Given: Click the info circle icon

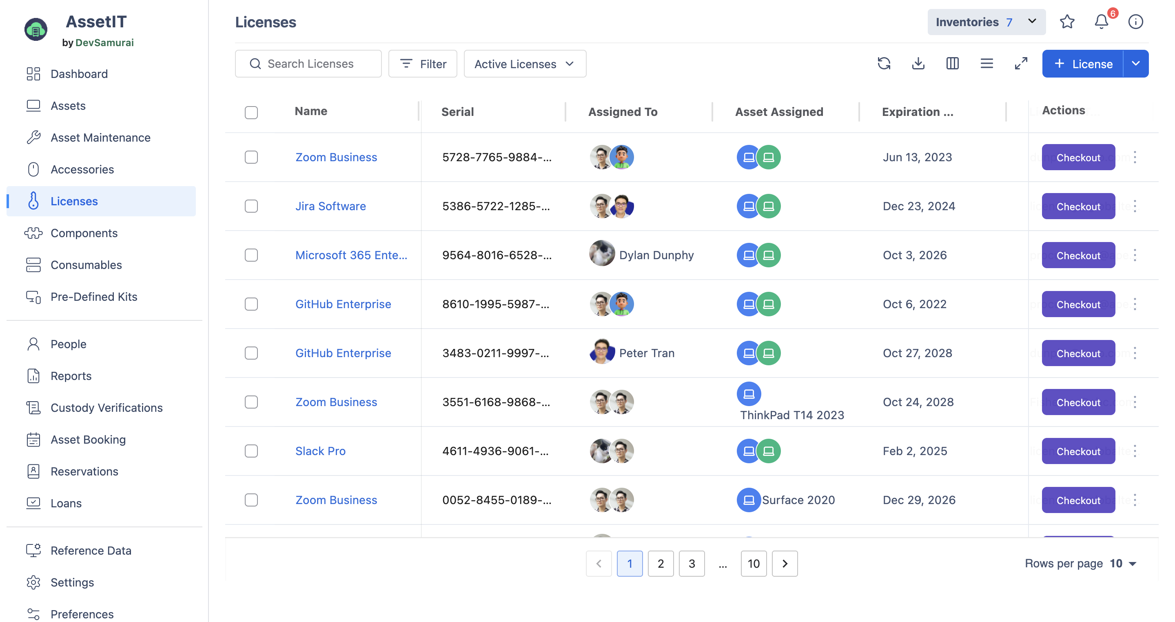Looking at the screenshot, I should [1135, 22].
